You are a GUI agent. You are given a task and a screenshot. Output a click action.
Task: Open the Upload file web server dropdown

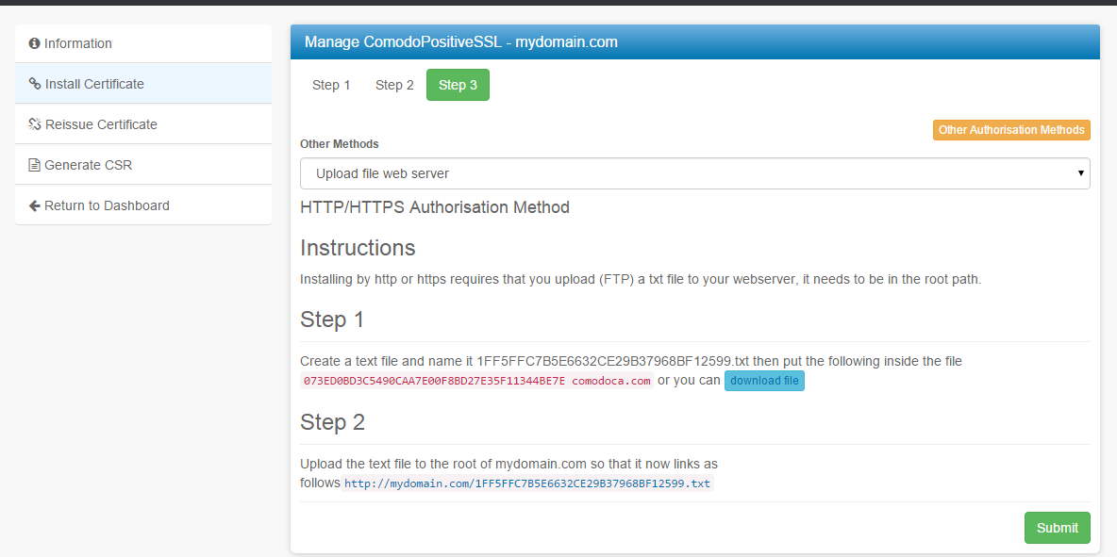click(694, 173)
